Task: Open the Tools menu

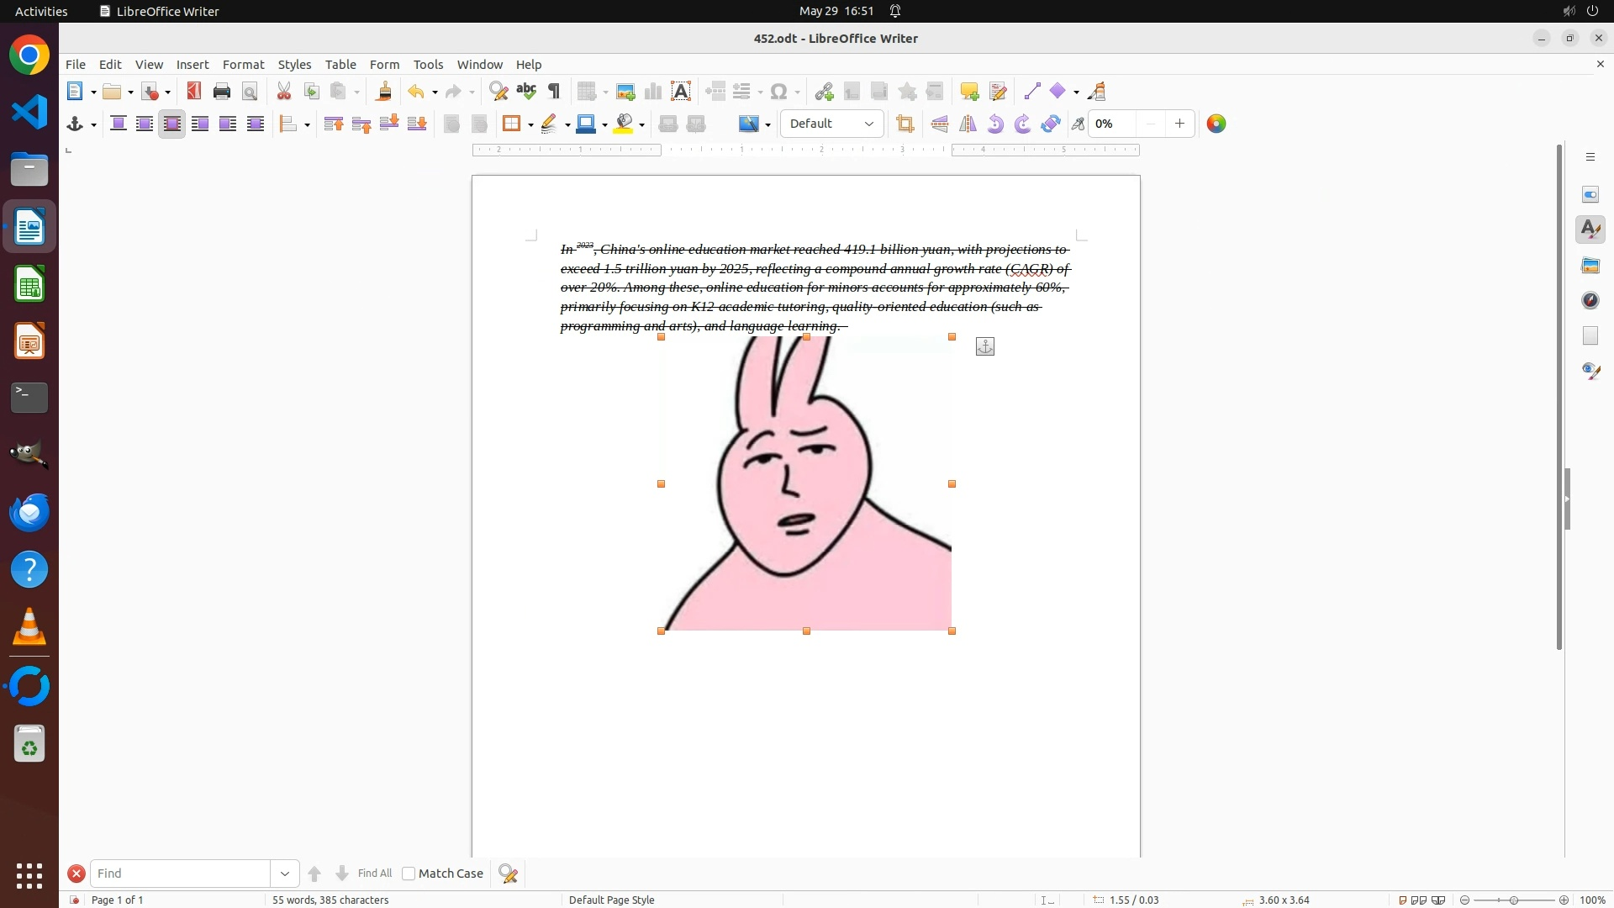Action: [428, 65]
